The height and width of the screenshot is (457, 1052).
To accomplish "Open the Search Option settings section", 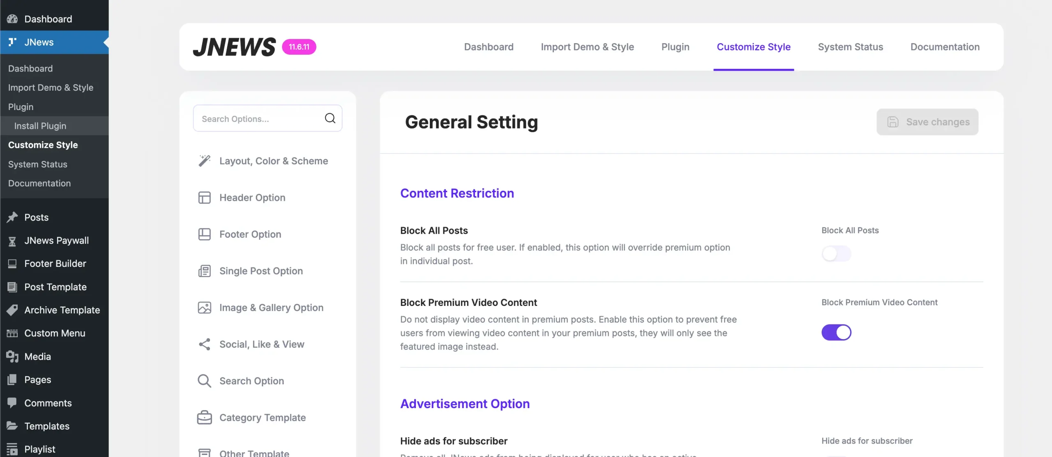I will 251,381.
